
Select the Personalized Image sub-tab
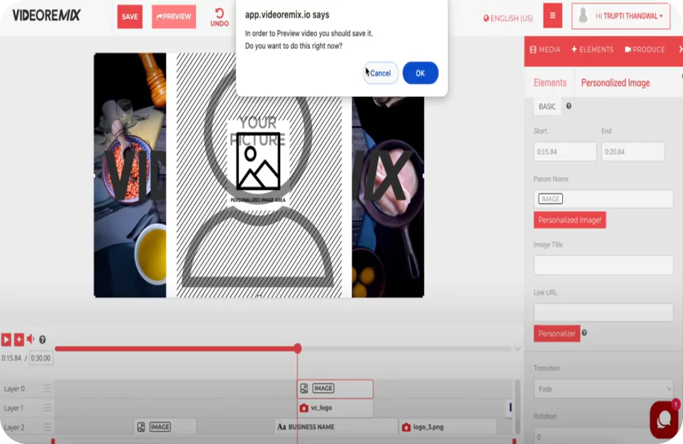615,83
